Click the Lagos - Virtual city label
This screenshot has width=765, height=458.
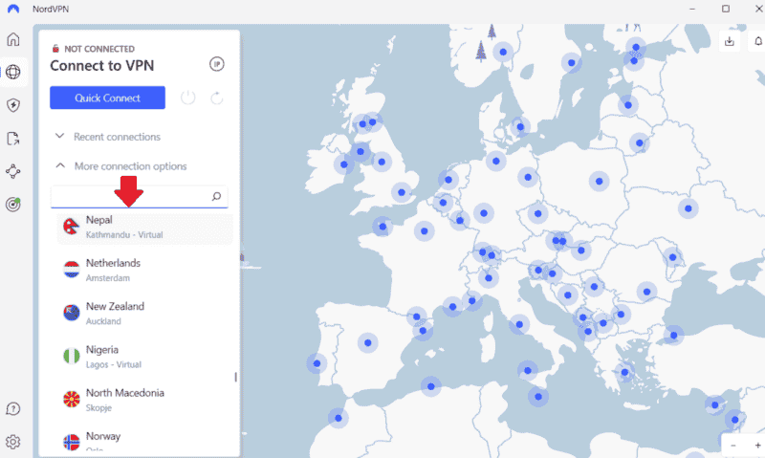[x=114, y=364]
